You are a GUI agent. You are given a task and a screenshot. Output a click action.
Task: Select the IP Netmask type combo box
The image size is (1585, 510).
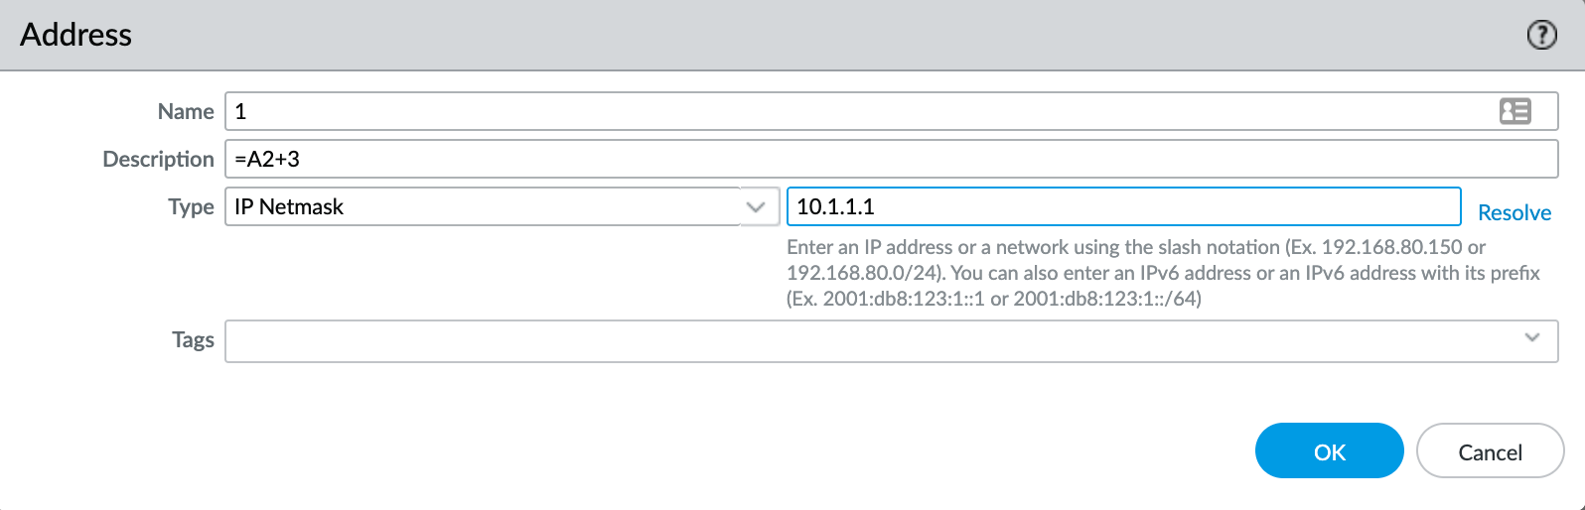[x=483, y=207]
